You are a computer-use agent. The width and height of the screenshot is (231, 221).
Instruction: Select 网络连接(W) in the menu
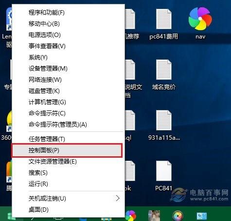[x=68, y=80]
